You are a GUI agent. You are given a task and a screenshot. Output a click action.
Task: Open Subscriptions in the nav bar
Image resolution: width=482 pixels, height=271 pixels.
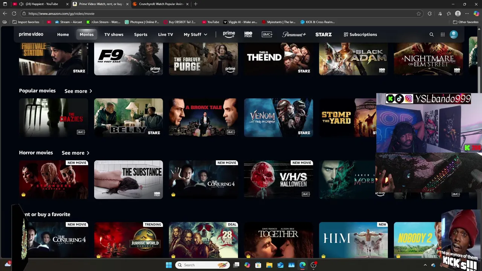[x=360, y=34]
